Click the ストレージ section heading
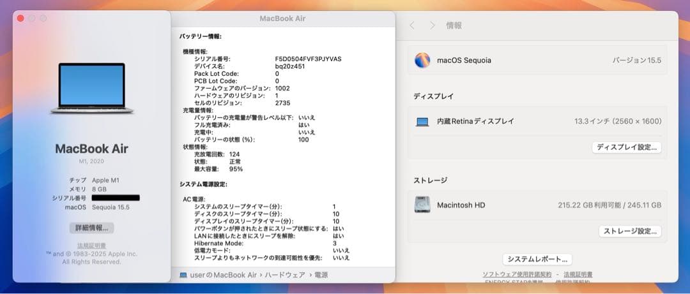 tap(431, 180)
